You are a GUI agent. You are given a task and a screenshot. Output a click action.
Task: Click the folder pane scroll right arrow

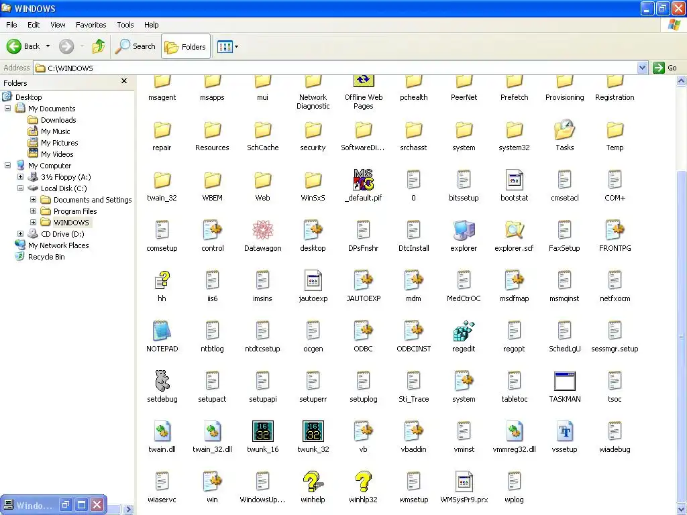pyautogui.click(x=128, y=510)
